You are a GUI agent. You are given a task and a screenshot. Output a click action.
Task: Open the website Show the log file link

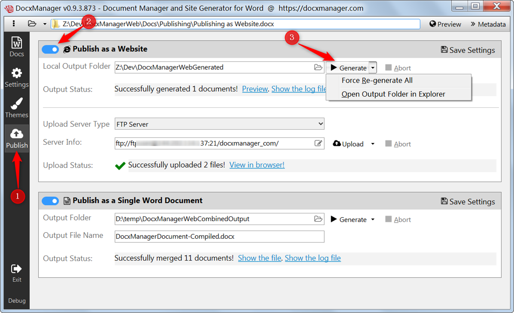(x=298, y=89)
